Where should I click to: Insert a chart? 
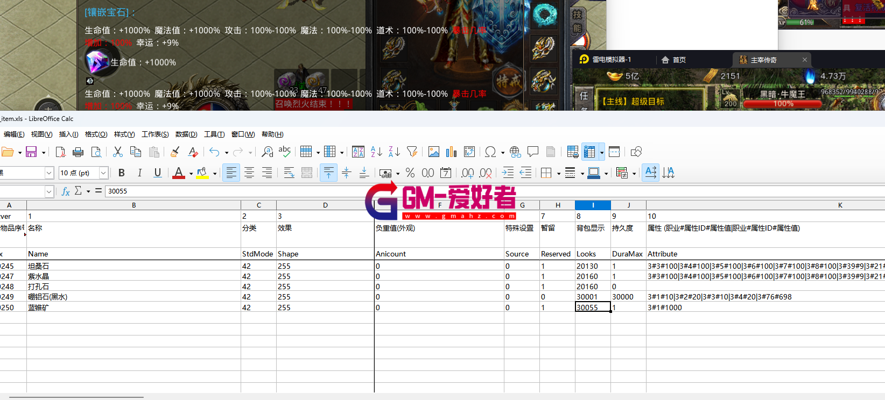tap(452, 152)
